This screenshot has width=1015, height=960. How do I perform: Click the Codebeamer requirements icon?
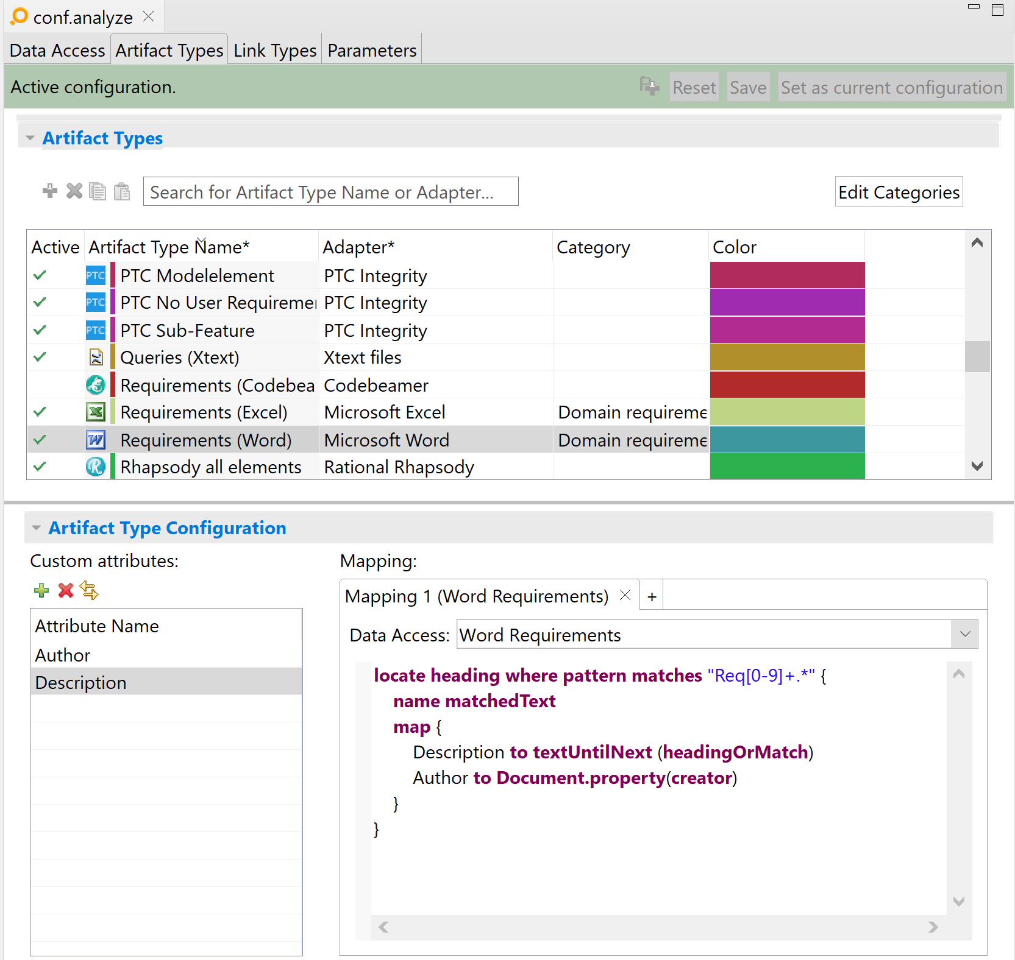(96, 385)
